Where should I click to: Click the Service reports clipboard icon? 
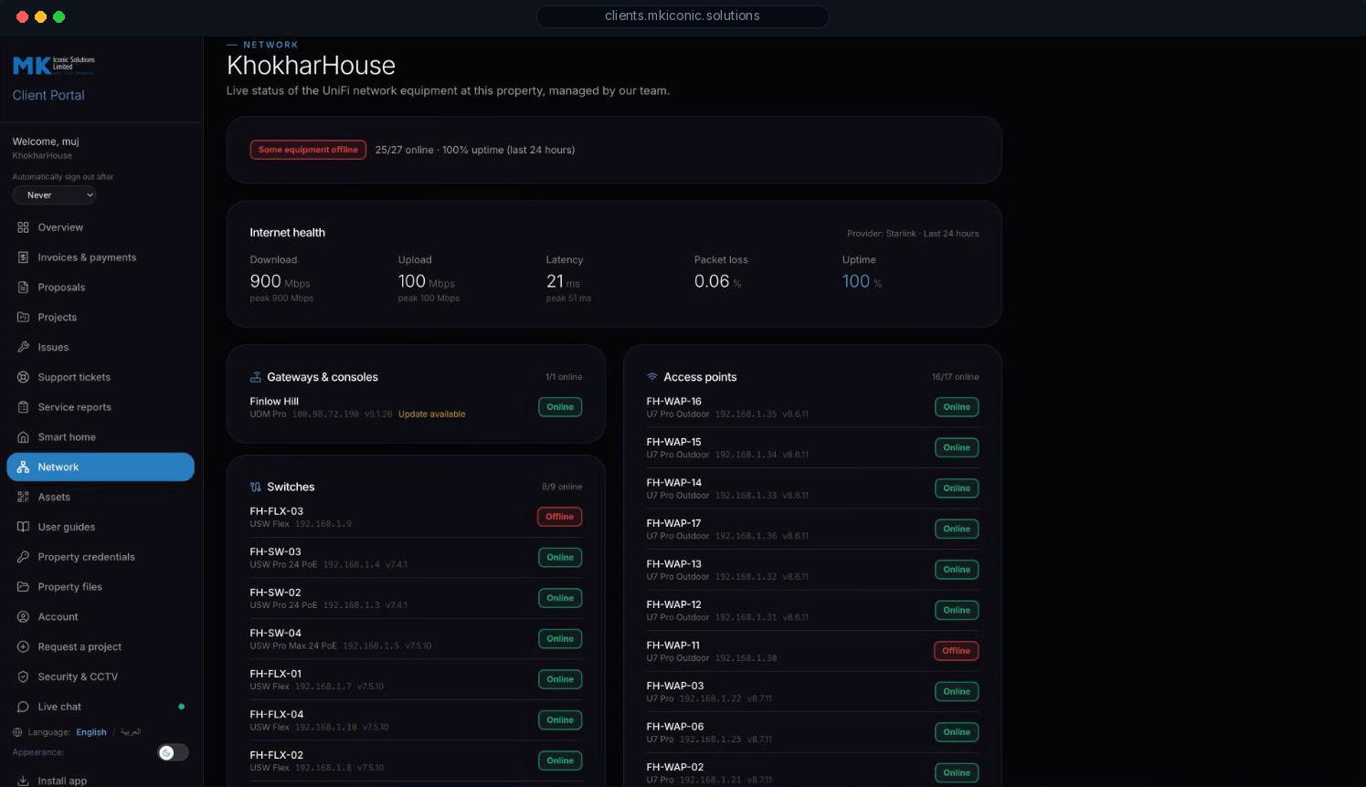click(x=23, y=407)
